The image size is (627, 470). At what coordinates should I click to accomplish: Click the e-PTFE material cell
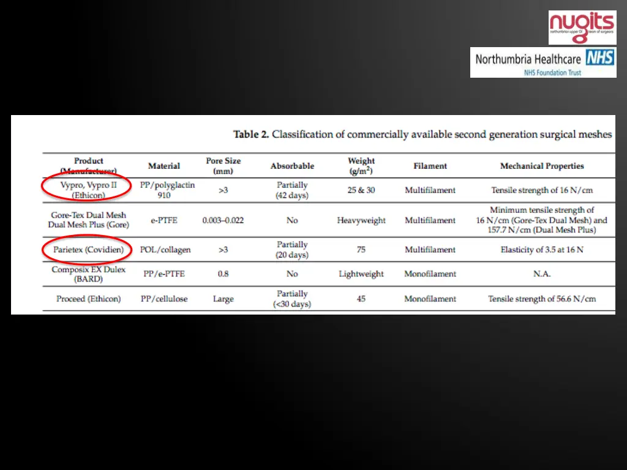click(164, 220)
